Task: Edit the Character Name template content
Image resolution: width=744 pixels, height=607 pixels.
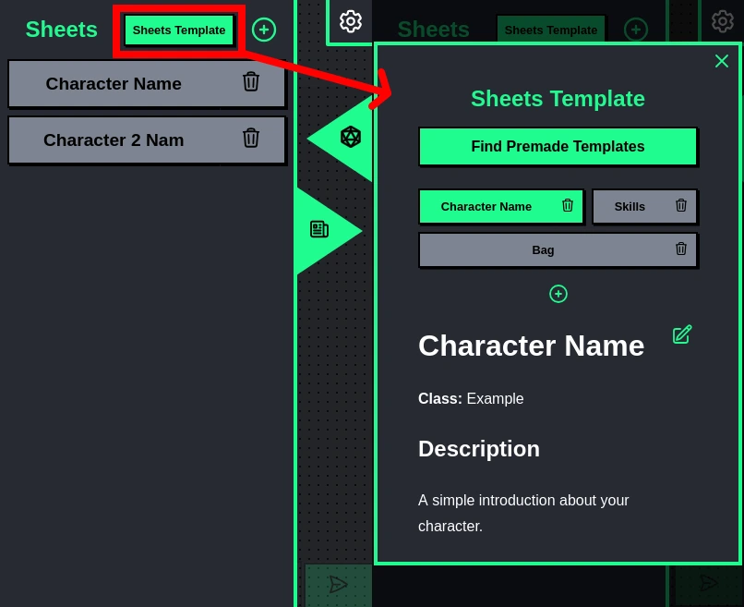Action: tap(682, 334)
